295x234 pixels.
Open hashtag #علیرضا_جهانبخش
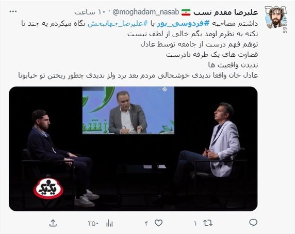click(x=118, y=24)
